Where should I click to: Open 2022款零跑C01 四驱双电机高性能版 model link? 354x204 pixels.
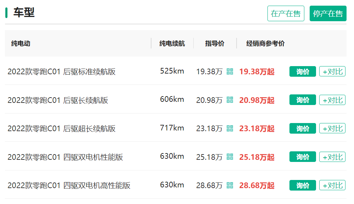point(69,186)
